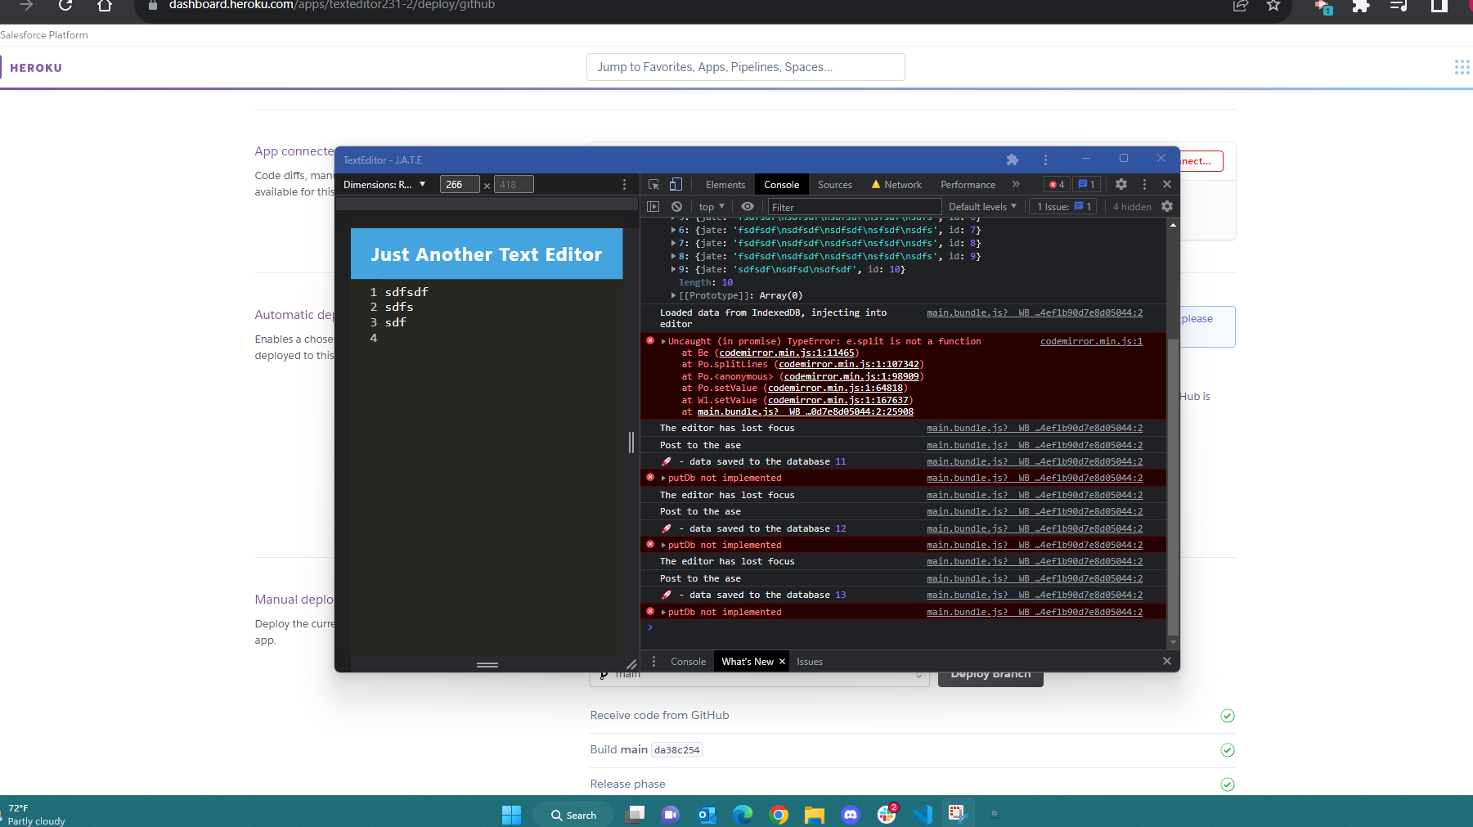Click the live expression eye icon

tap(747, 206)
